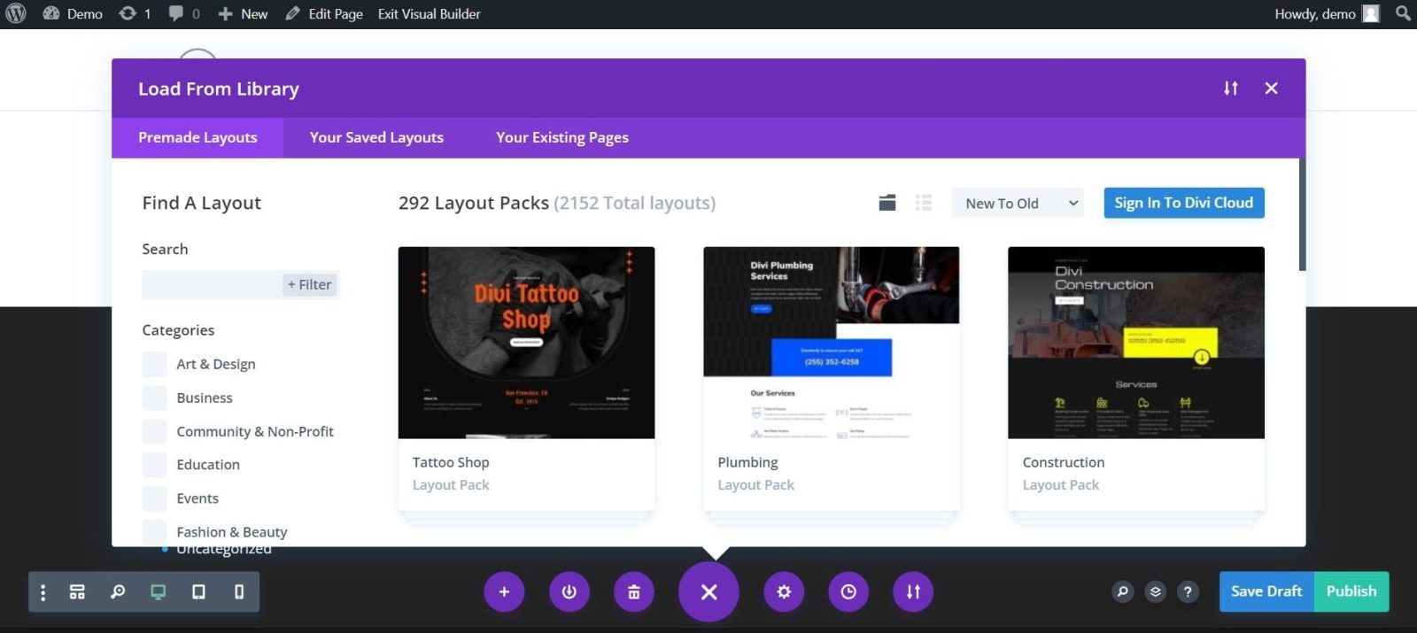This screenshot has width=1417, height=633.
Task: Switch to list view of layouts
Action: tap(924, 203)
